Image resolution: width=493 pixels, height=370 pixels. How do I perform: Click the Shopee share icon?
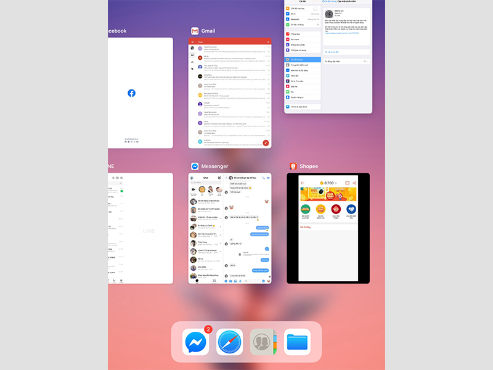coord(354,183)
